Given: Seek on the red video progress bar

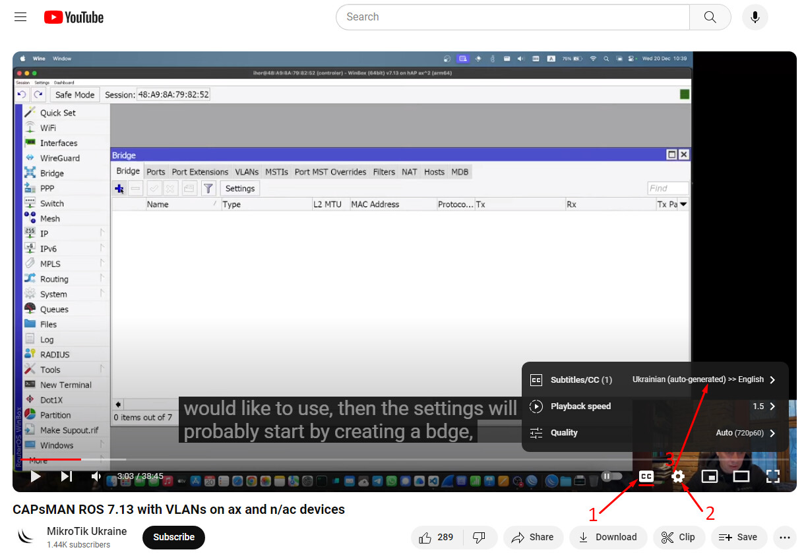Looking at the screenshot, I should 51,459.
